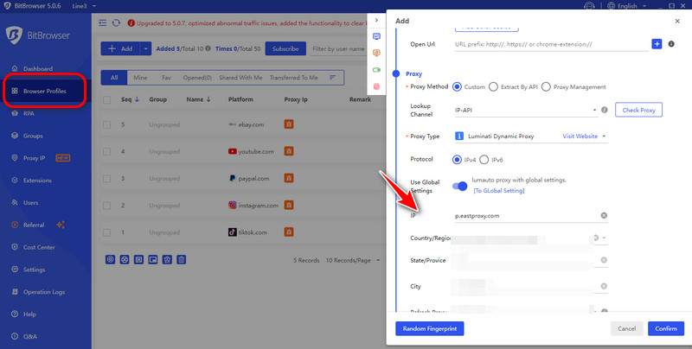The image size is (692, 349).
Task: Focus the Filter by user name field
Action: coord(338,49)
